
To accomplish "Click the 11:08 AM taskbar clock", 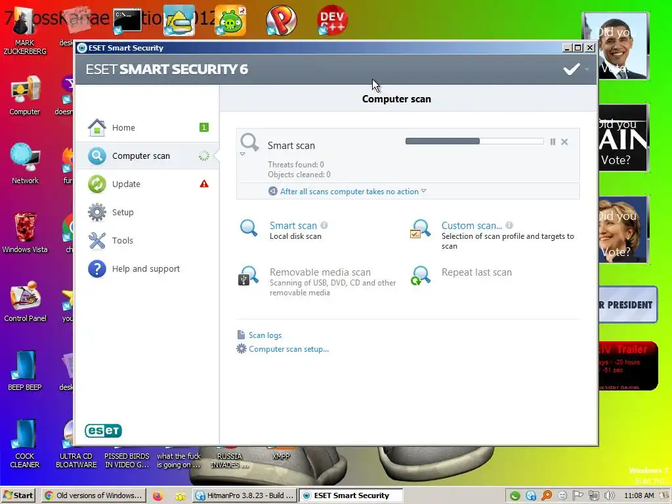I will click(639, 495).
